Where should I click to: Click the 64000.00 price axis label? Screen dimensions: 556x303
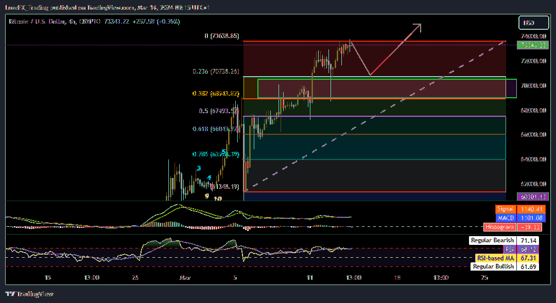[533, 159]
